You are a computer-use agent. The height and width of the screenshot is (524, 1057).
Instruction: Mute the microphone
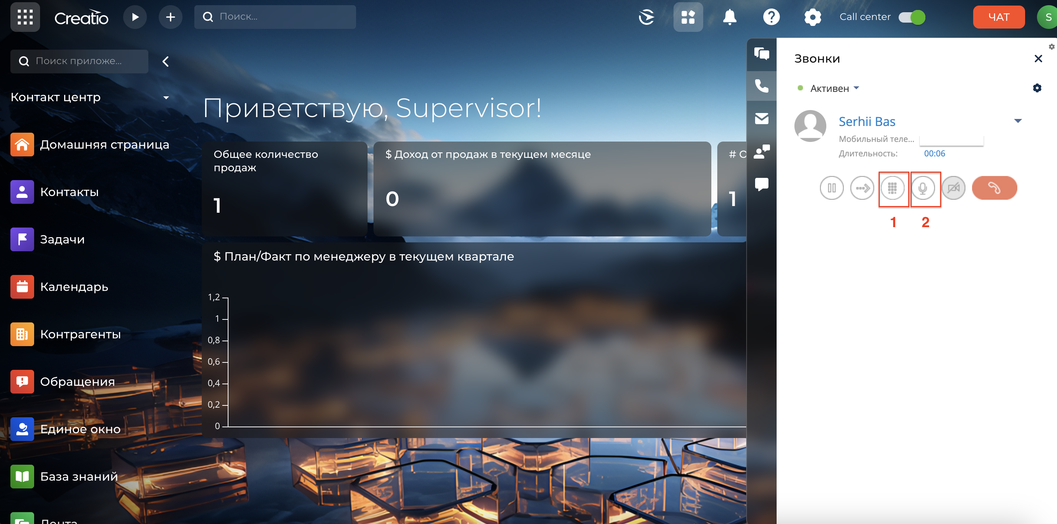[x=923, y=188]
